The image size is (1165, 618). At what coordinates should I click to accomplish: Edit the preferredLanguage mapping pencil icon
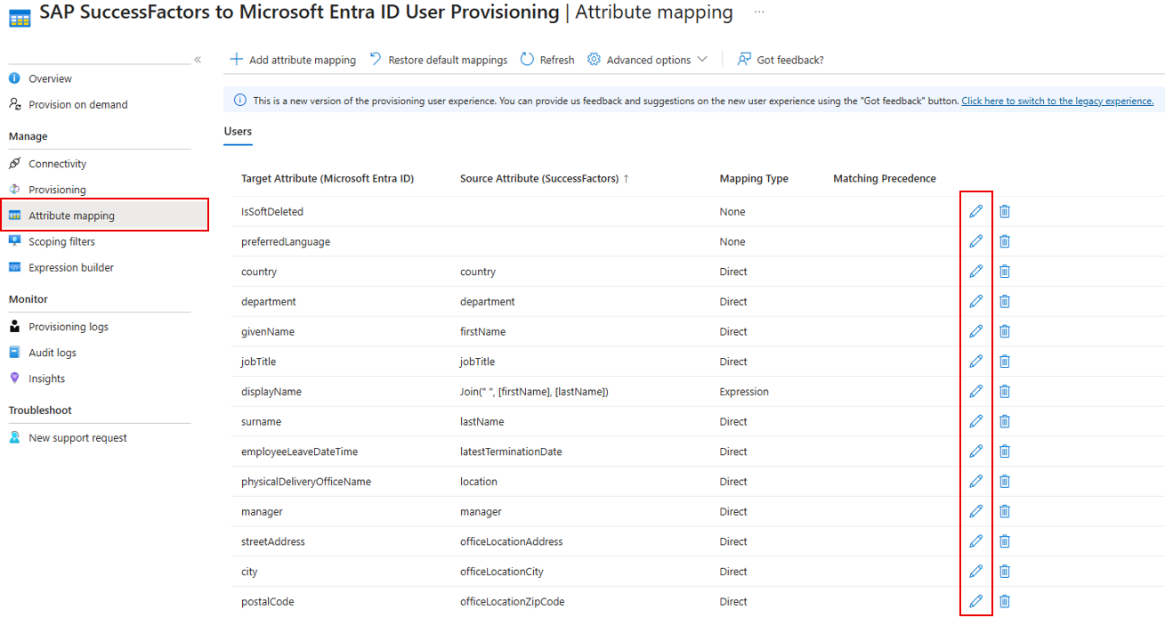976,241
